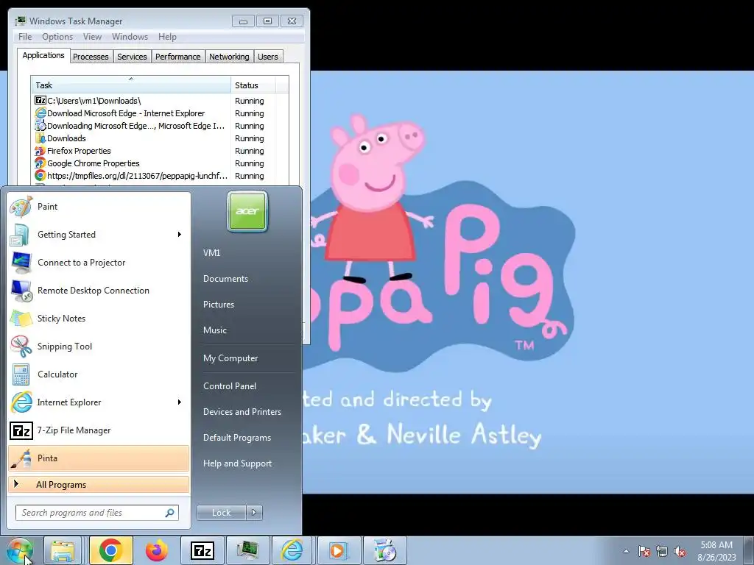This screenshot has height=565, width=754.
Task: Open Task Manager View menu
Action: 92,37
